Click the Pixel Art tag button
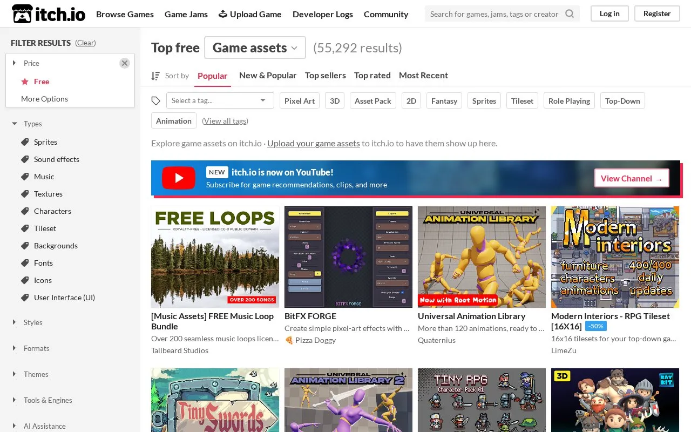 tap(300, 101)
